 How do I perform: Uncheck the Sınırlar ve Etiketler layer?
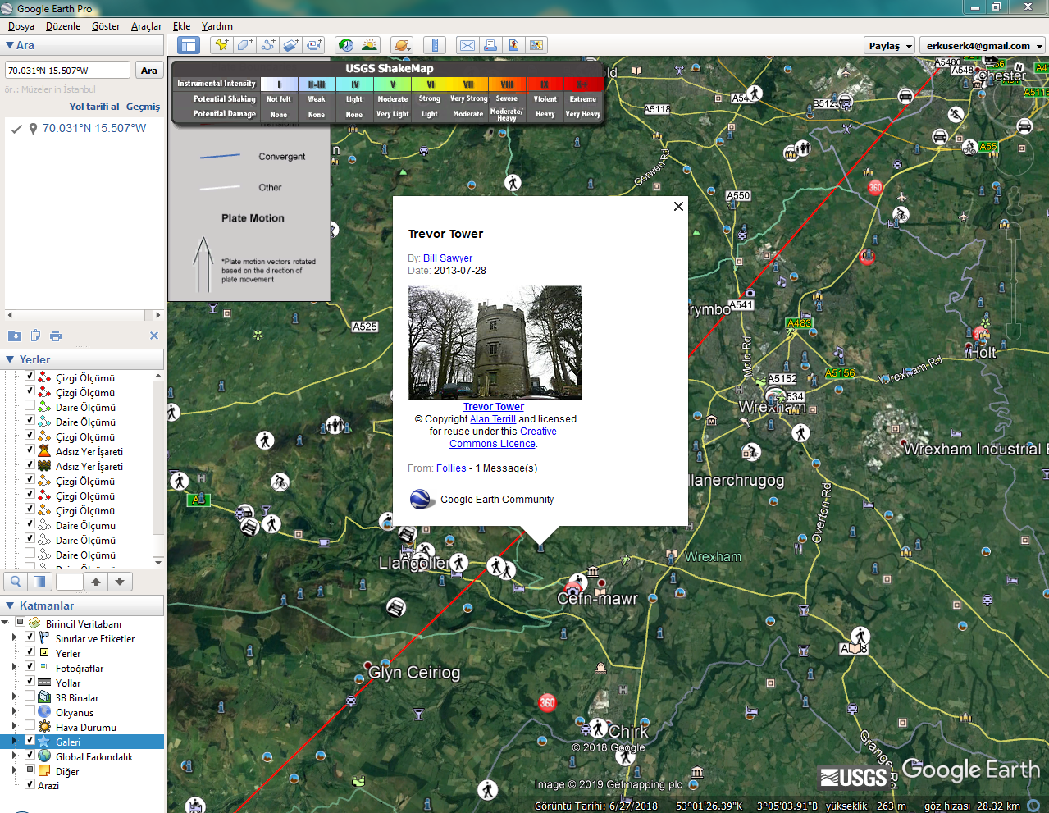point(30,637)
